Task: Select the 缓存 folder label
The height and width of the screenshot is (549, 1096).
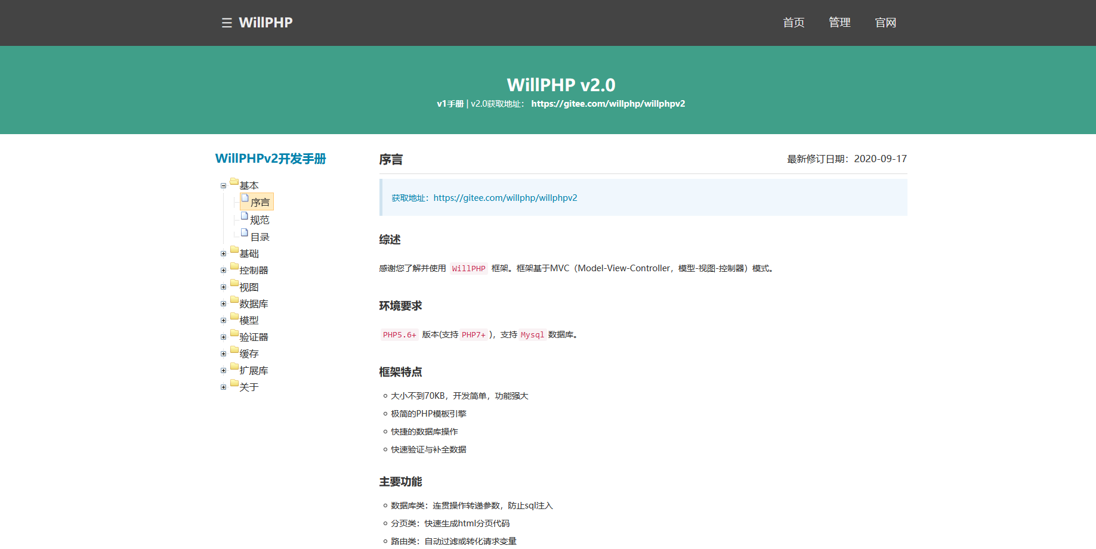Action: (x=249, y=354)
